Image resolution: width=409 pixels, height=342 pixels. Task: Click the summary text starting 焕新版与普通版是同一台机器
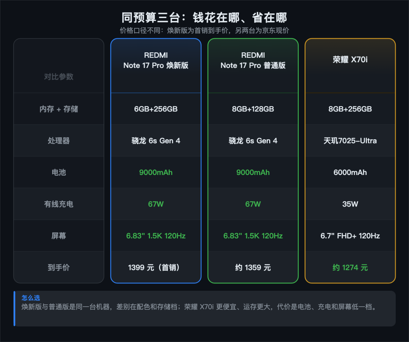pyautogui.click(x=200, y=307)
